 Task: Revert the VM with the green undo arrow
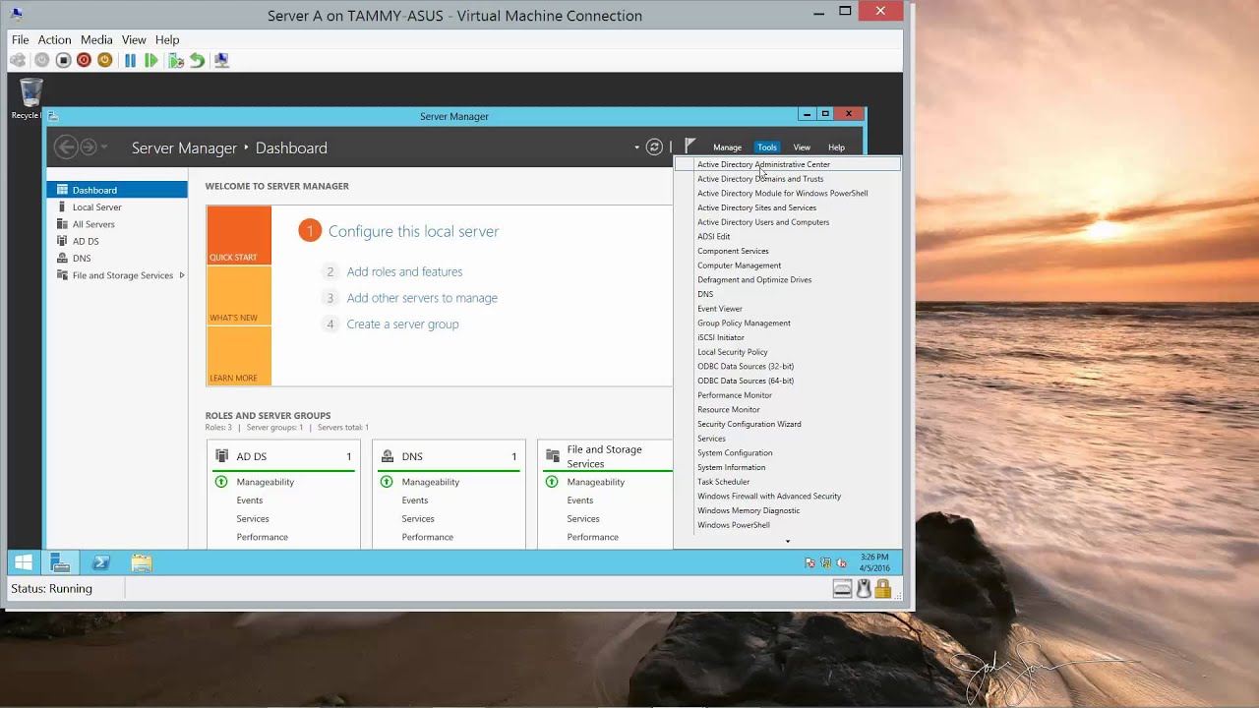click(x=197, y=61)
